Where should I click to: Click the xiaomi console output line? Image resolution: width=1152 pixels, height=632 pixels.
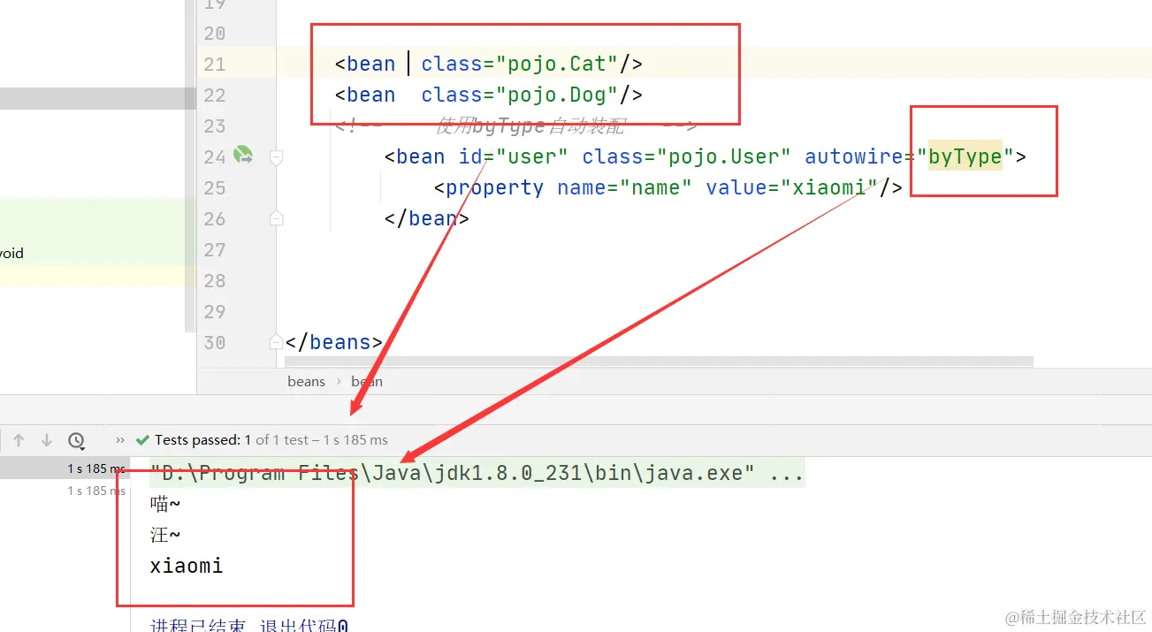coord(187,566)
